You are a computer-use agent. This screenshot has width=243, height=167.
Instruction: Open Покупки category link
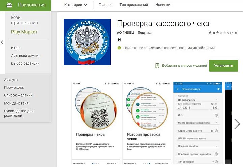(144, 33)
